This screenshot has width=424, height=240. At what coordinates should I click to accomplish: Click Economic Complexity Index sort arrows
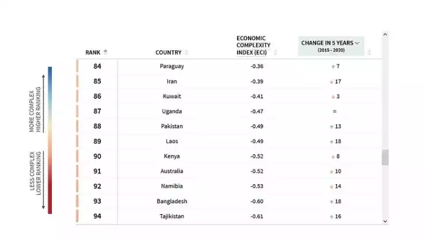(x=275, y=52)
